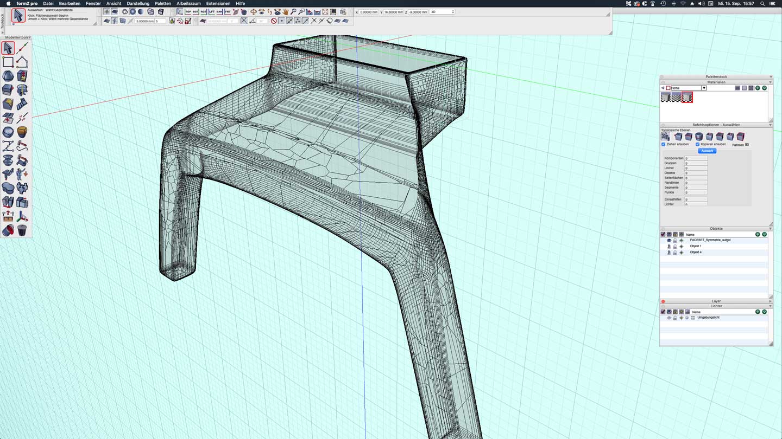Add new light with Lichter green plus
782x439 pixels.
pos(758,312)
